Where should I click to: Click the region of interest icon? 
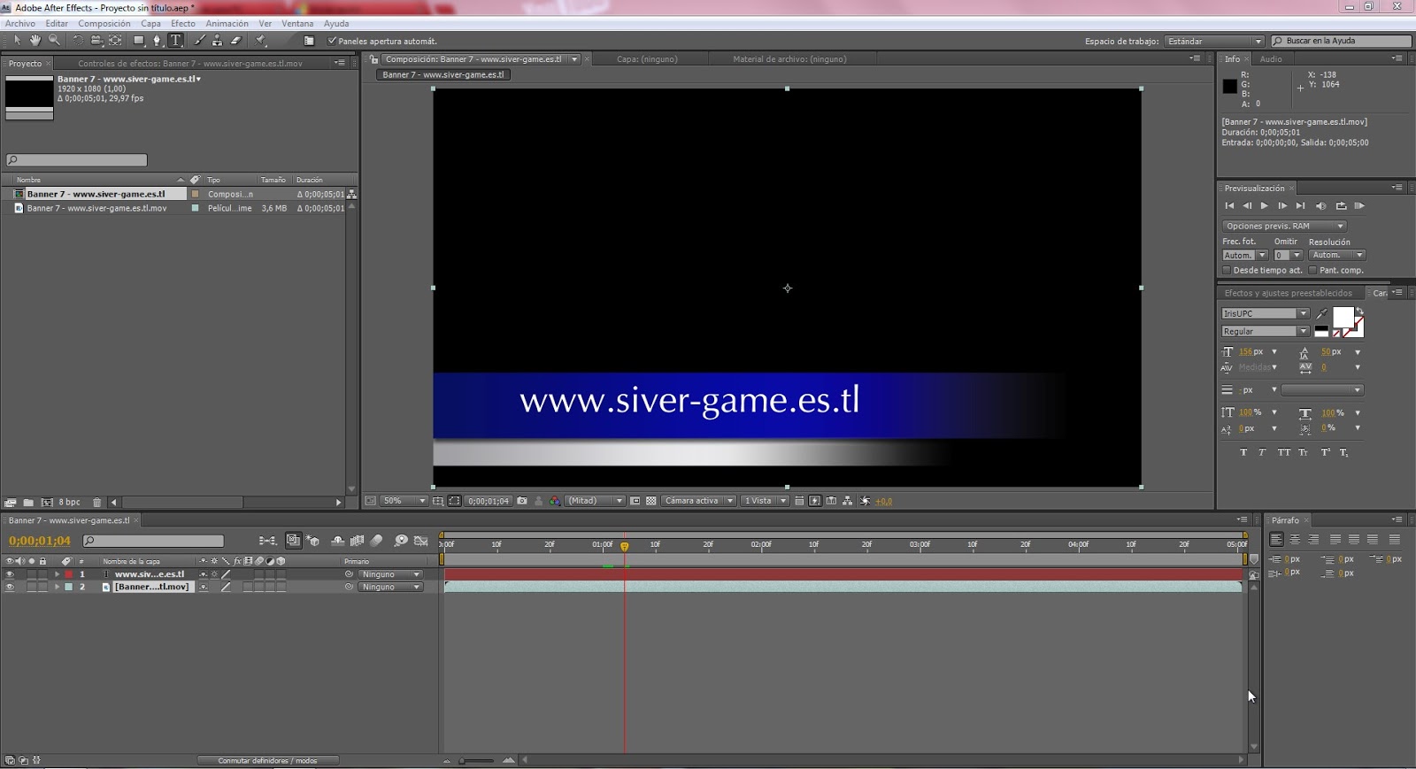tap(635, 501)
